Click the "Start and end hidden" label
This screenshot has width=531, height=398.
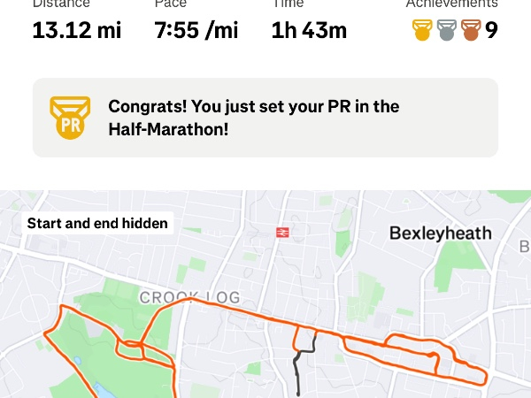[97, 223]
